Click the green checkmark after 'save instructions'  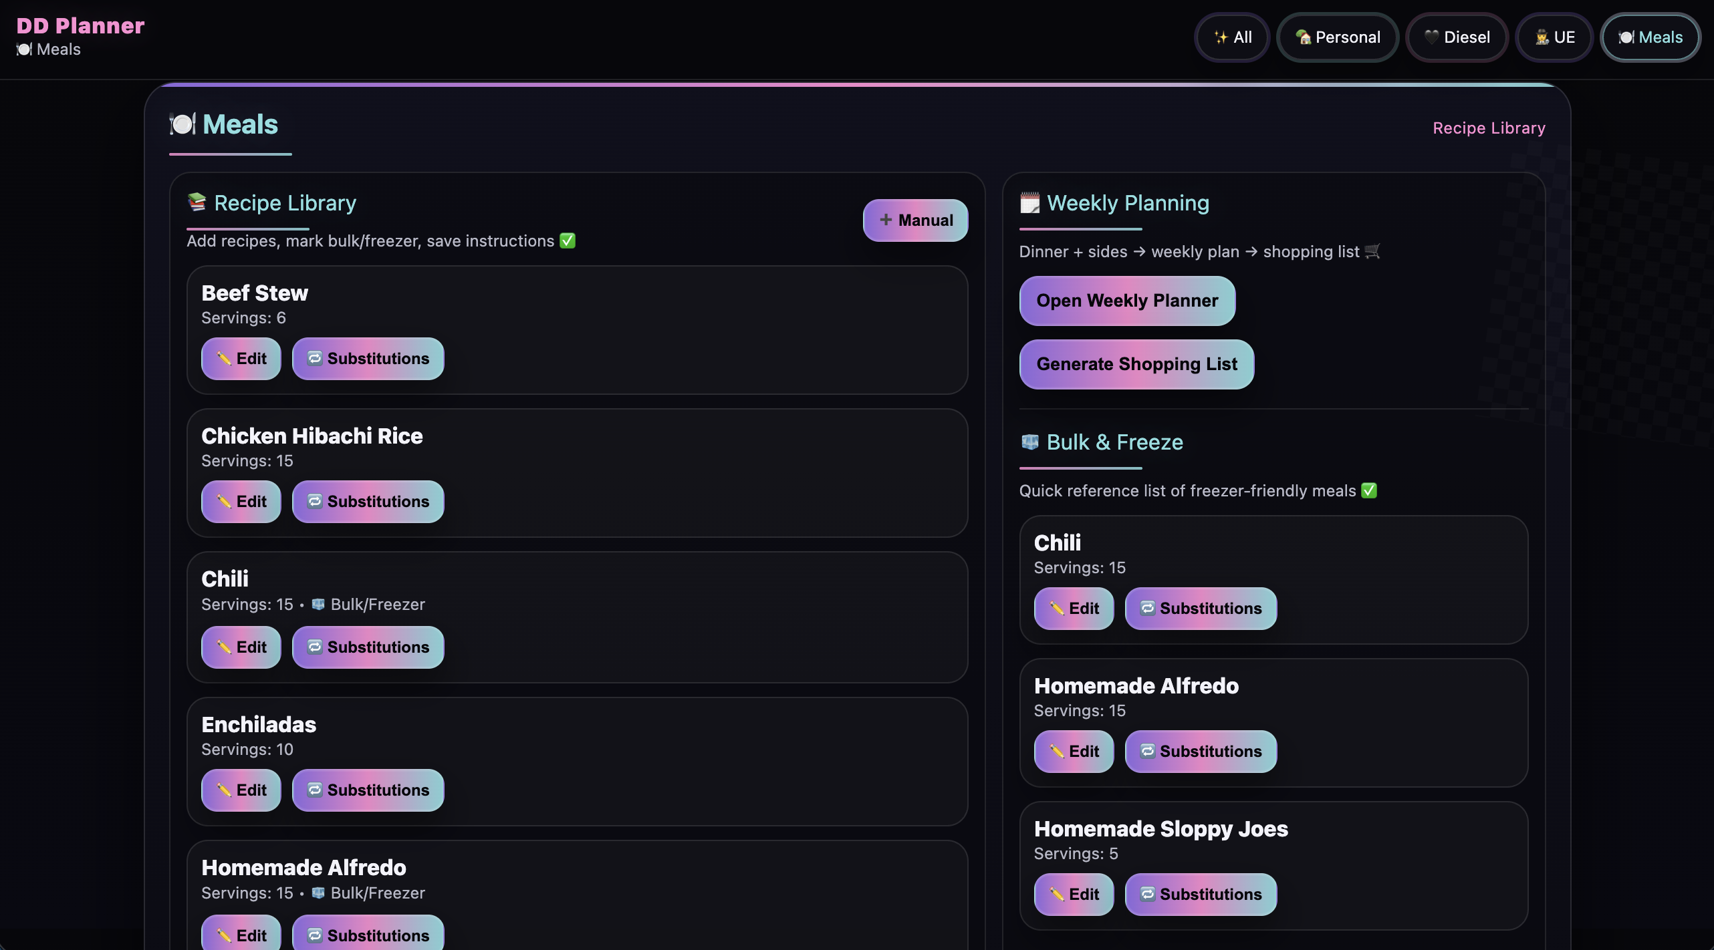[568, 241]
